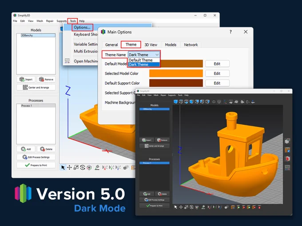
Task: Open the Help menu in dark window
Action: click(186, 95)
